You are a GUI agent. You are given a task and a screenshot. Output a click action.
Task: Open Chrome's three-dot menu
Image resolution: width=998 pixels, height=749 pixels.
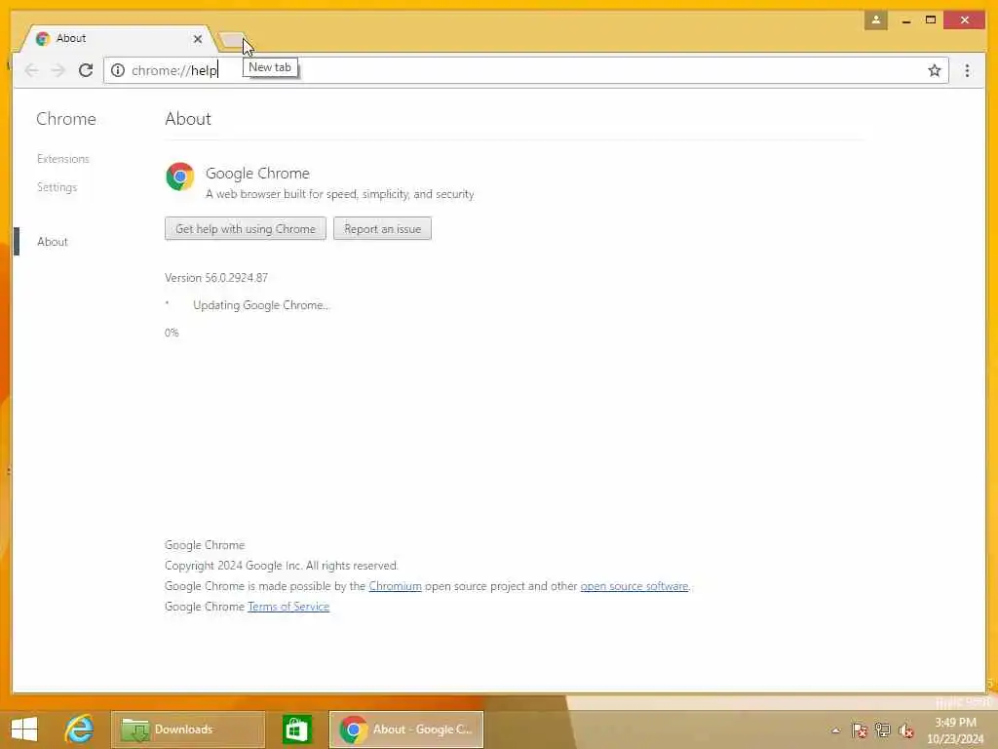point(967,70)
